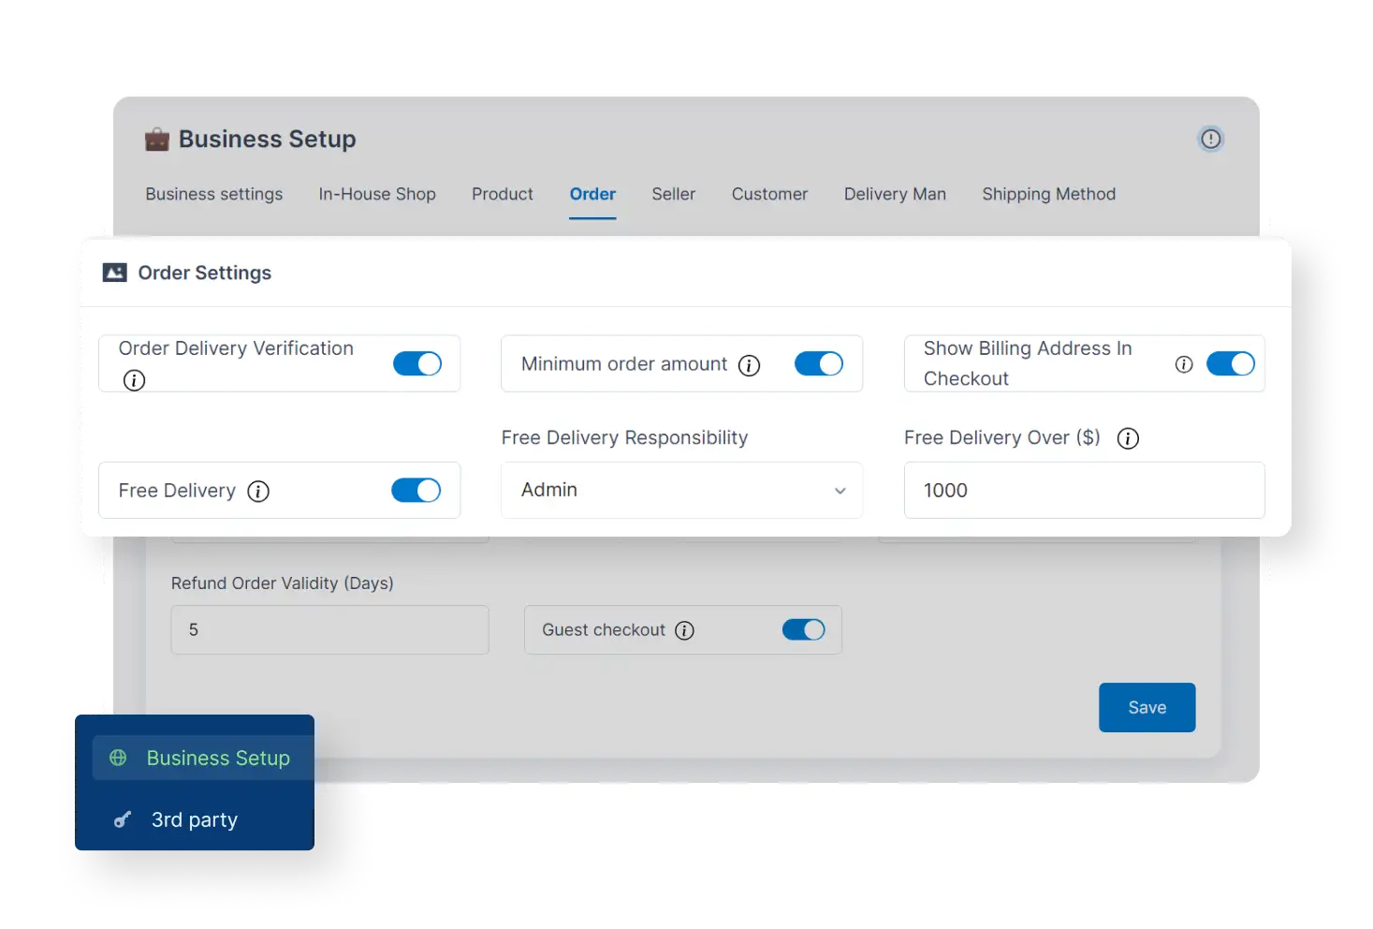Click the info icon under Order Delivery Verification
The width and height of the screenshot is (1373, 929).
(134, 381)
